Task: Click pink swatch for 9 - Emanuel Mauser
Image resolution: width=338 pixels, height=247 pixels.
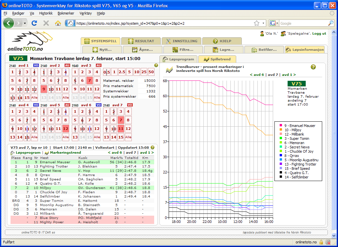Action: click(281, 126)
